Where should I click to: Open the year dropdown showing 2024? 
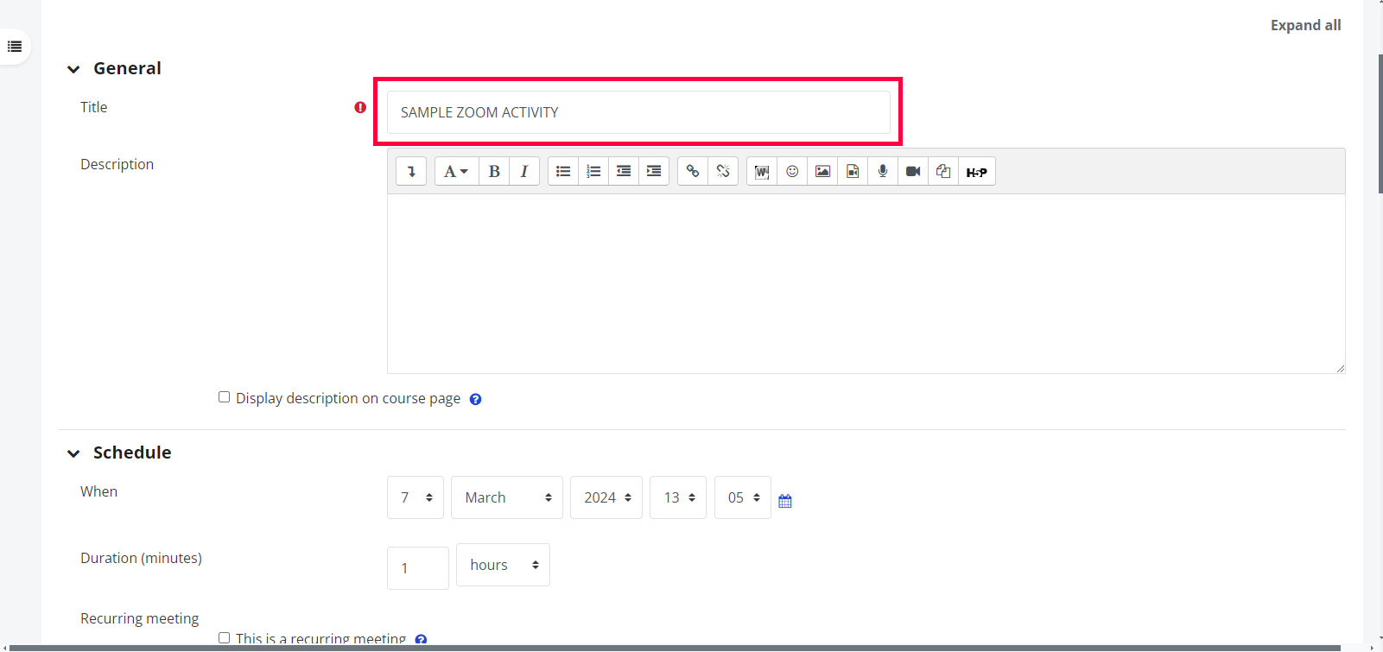(606, 497)
